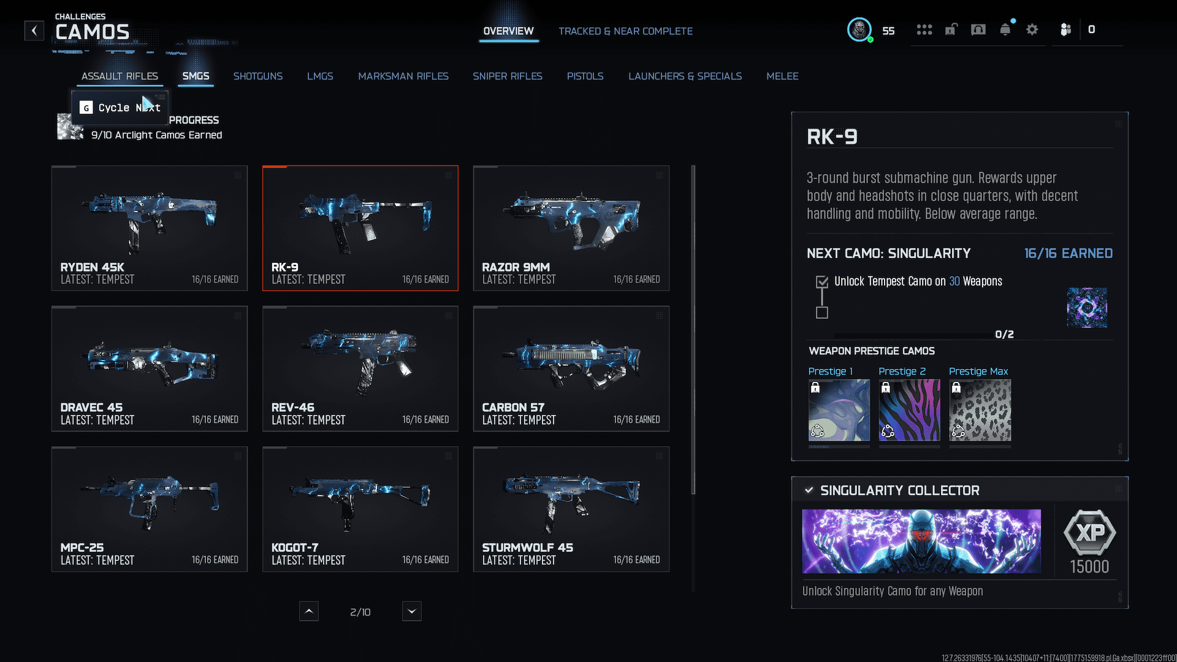Viewport: 1177px width, 662px height.
Task: Tick the empty second Singularity requirement checkbox
Action: (x=822, y=313)
